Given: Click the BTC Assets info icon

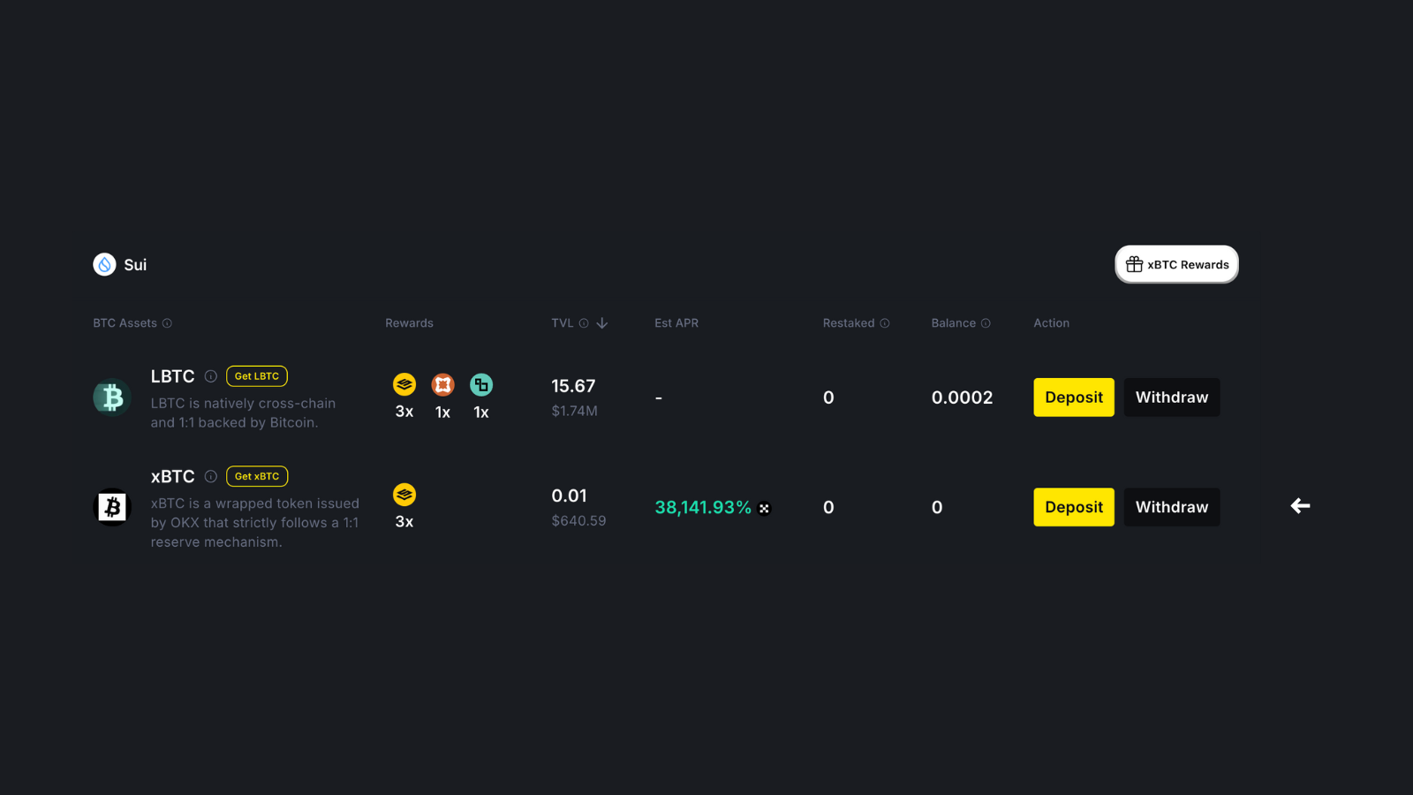Looking at the screenshot, I should tap(167, 323).
